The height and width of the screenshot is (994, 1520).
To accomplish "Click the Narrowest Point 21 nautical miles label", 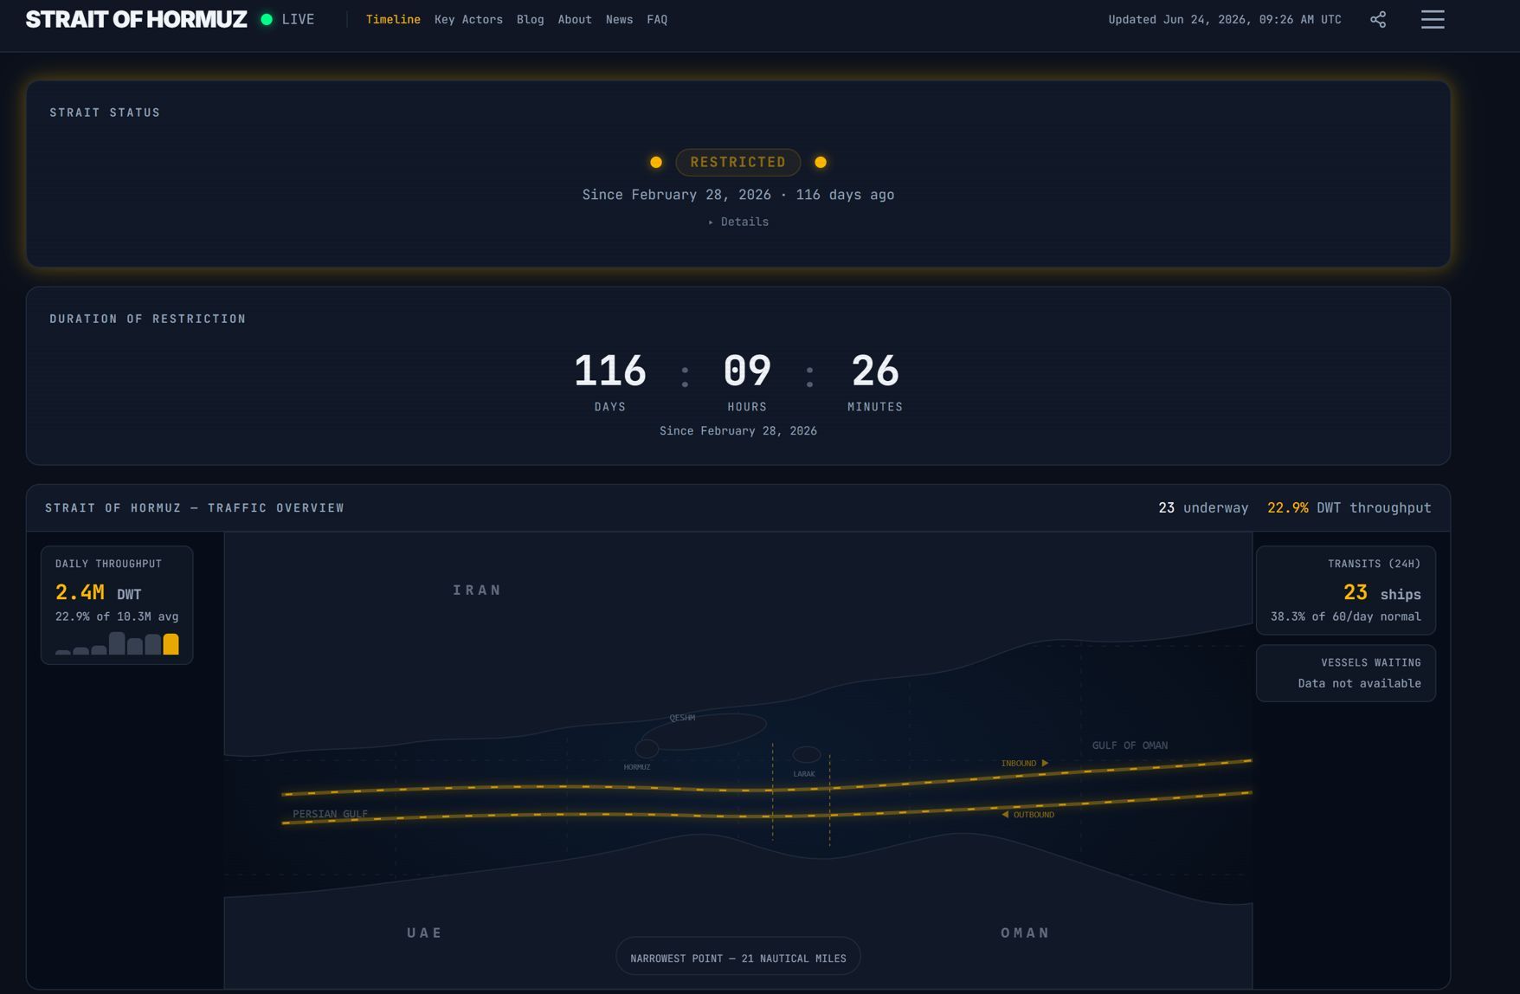I will point(738,958).
